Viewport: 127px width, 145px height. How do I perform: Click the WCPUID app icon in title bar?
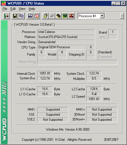click(x=4, y=3)
